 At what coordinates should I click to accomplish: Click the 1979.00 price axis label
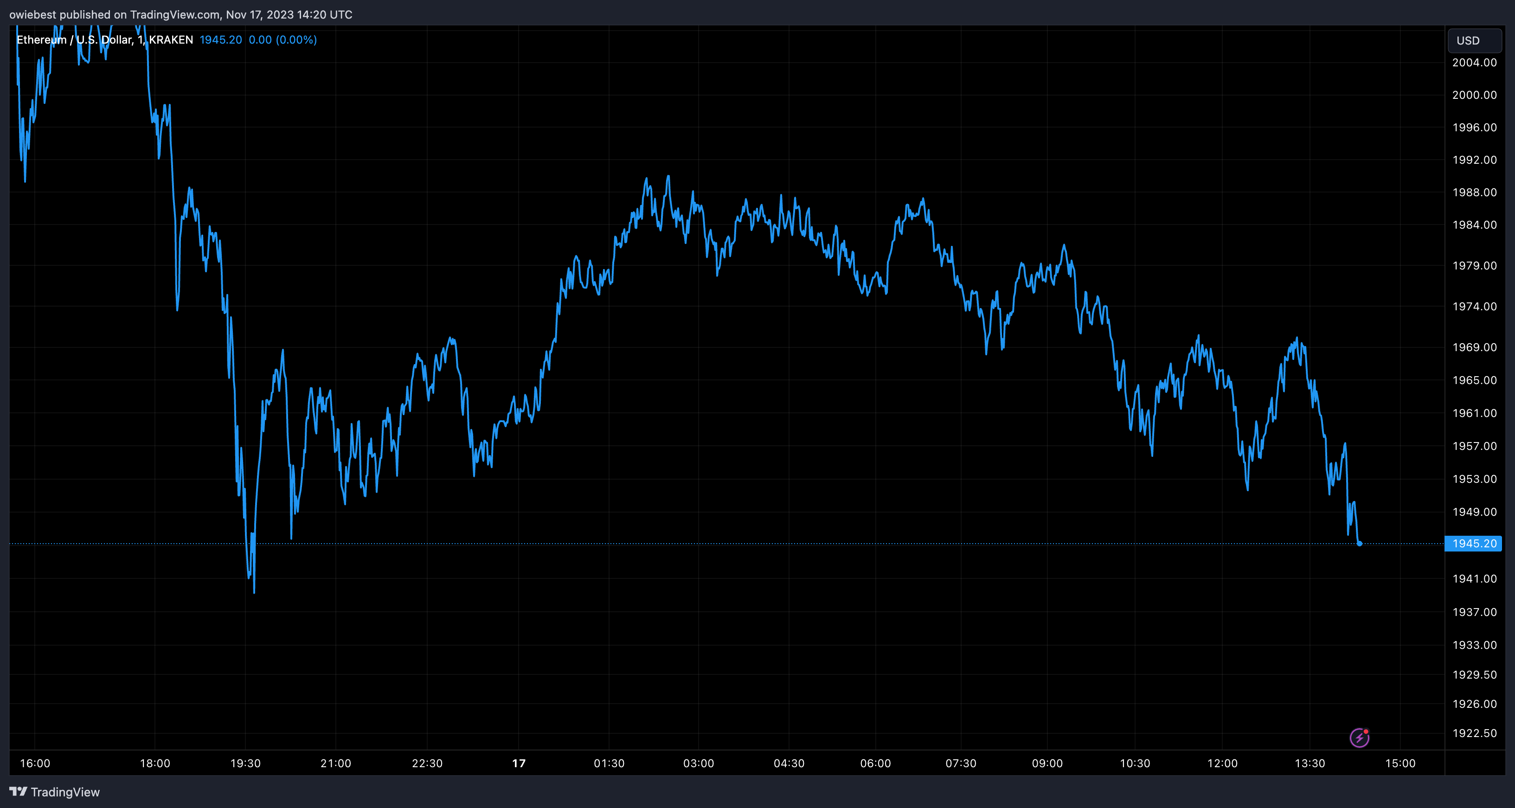(x=1475, y=265)
